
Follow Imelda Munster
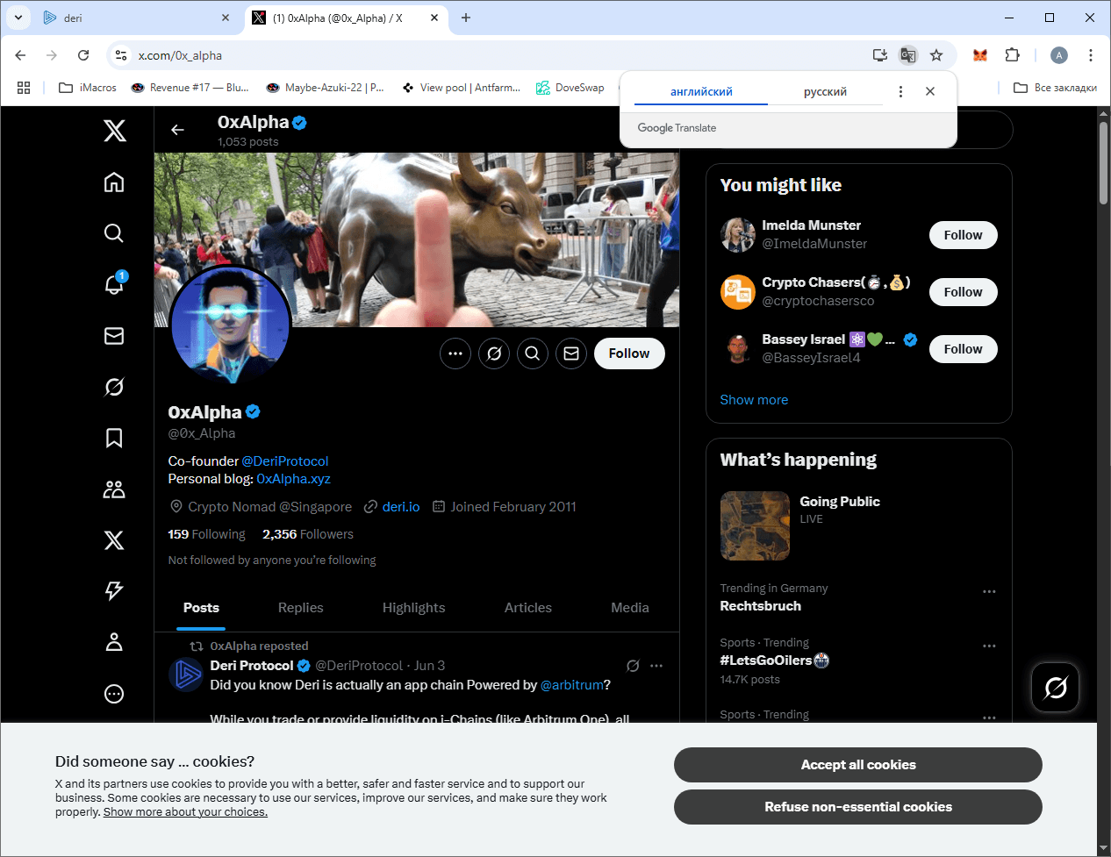point(963,235)
